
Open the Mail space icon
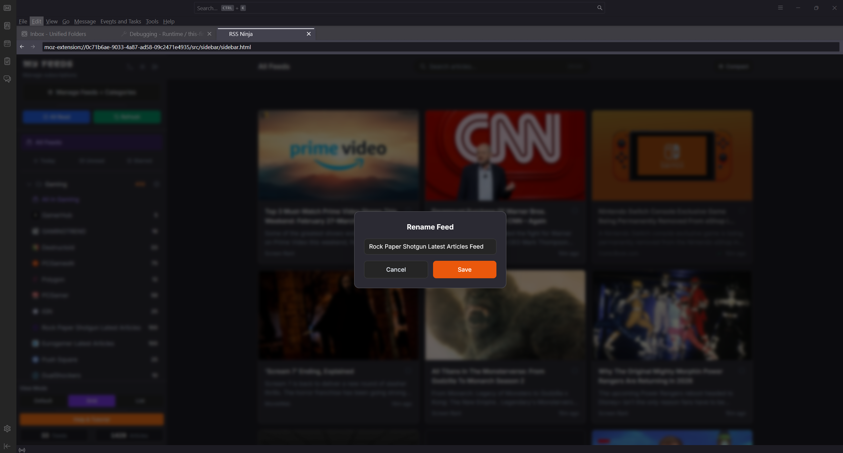click(x=7, y=8)
